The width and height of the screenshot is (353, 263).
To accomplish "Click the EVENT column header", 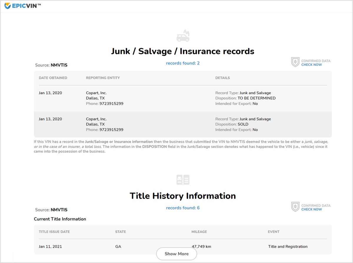I will coord(274,231).
